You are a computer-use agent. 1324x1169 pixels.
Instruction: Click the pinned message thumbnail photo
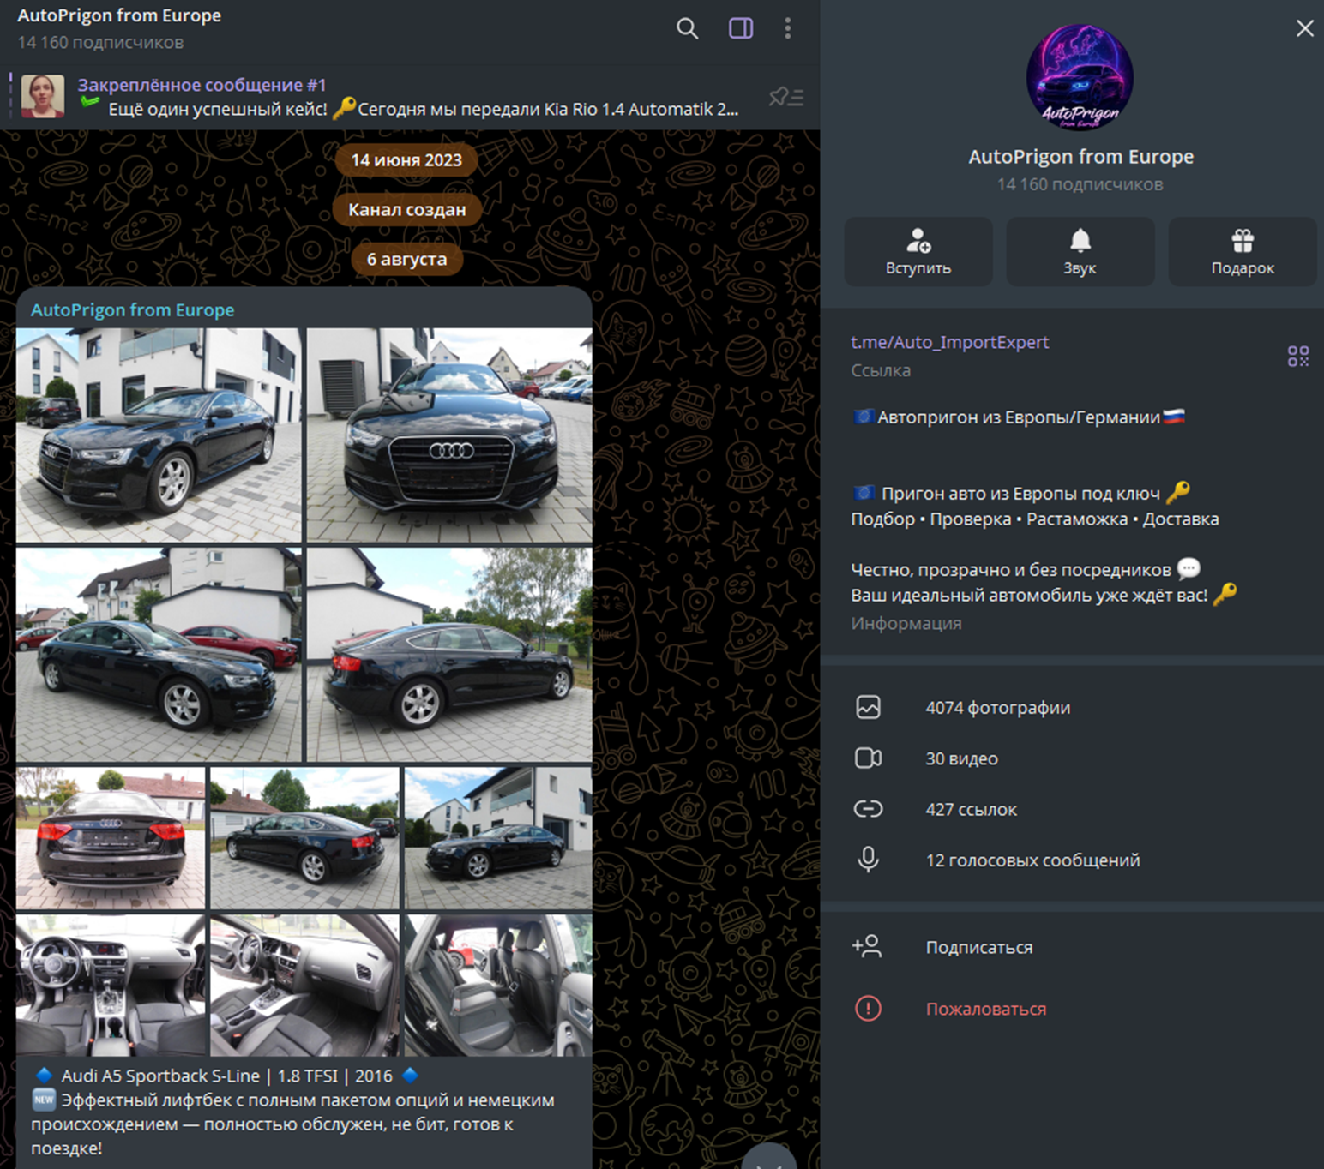coord(43,96)
